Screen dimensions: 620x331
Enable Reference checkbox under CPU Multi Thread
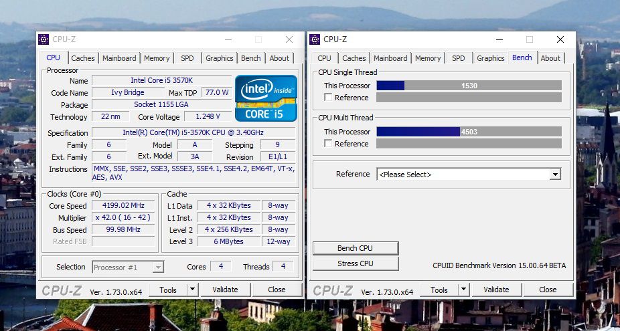[x=328, y=143]
